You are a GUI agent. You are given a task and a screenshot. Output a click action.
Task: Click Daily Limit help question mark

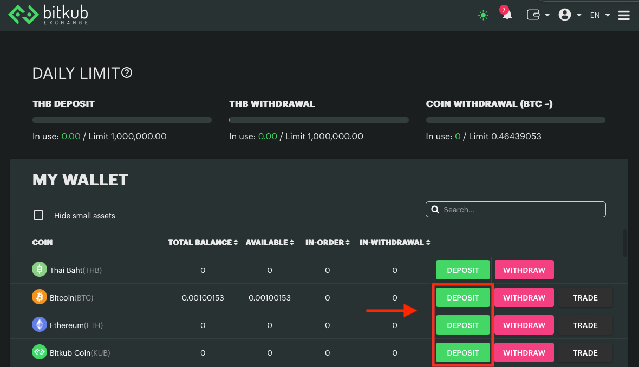tap(127, 73)
